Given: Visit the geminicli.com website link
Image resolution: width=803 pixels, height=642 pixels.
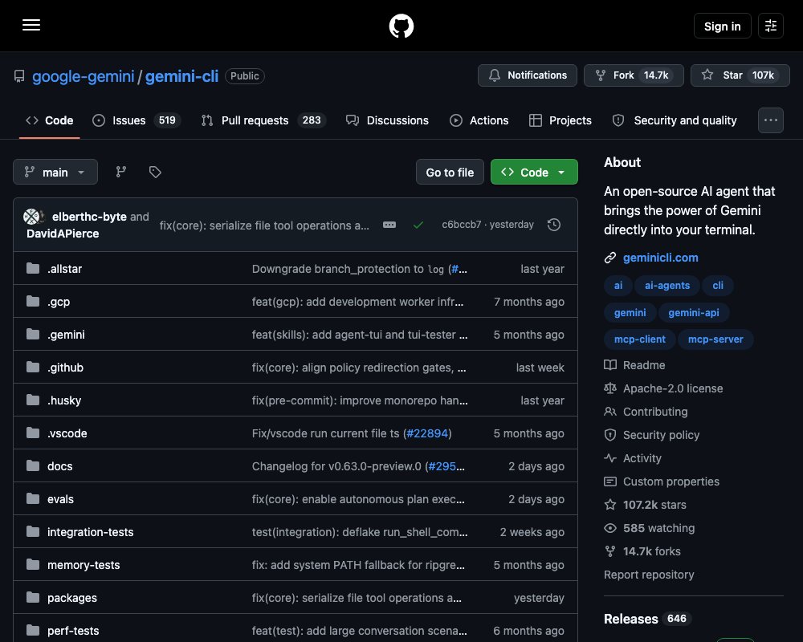Looking at the screenshot, I should (x=660, y=258).
